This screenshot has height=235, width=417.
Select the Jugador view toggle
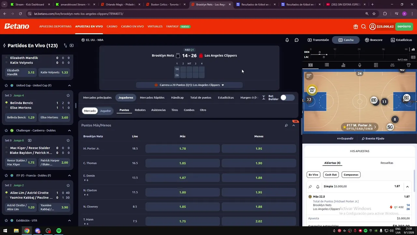click(x=105, y=111)
